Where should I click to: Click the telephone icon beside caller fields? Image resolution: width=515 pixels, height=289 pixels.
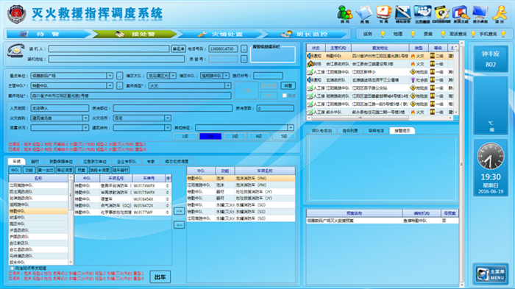click(15, 51)
